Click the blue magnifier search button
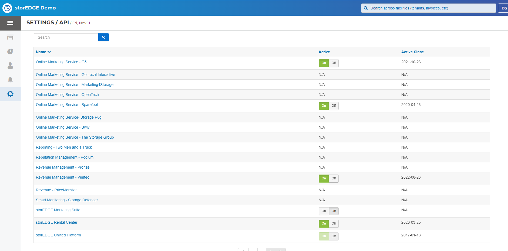Screen dimensions: 508x251 pos(103,37)
